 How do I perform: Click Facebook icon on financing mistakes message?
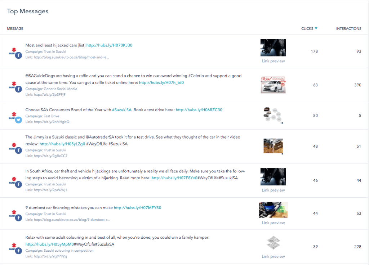tap(19, 218)
